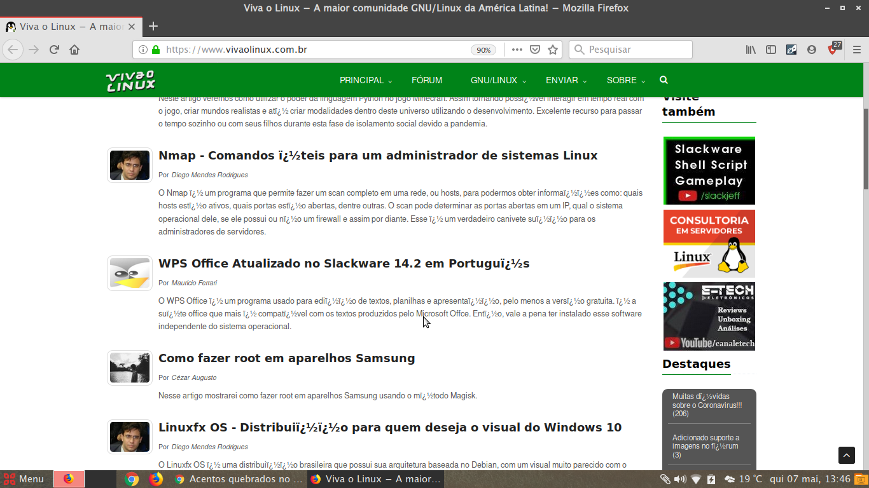Image resolution: width=869 pixels, height=488 pixels.
Task: Reload the current page
Action: tap(55, 50)
